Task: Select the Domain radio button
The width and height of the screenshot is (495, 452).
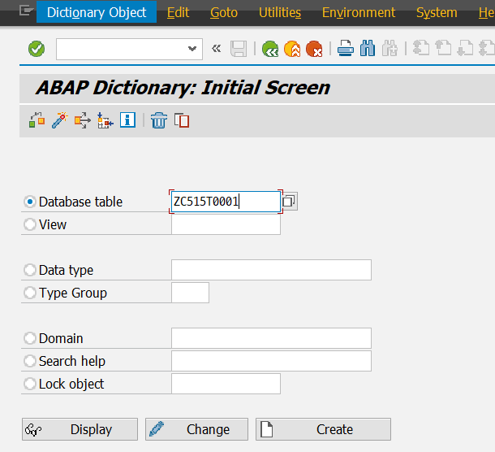Action: tap(30, 338)
